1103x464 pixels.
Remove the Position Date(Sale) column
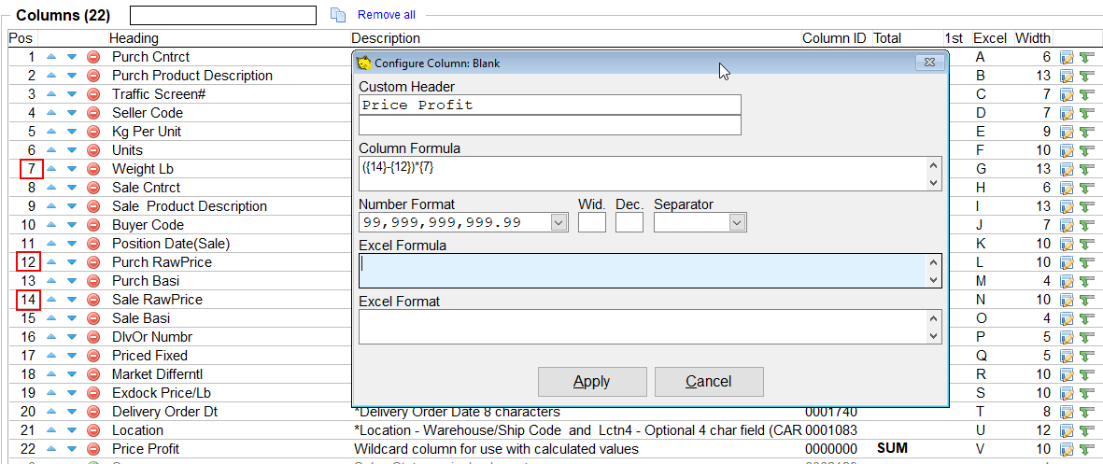pyautogui.click(x=92, y=244)
